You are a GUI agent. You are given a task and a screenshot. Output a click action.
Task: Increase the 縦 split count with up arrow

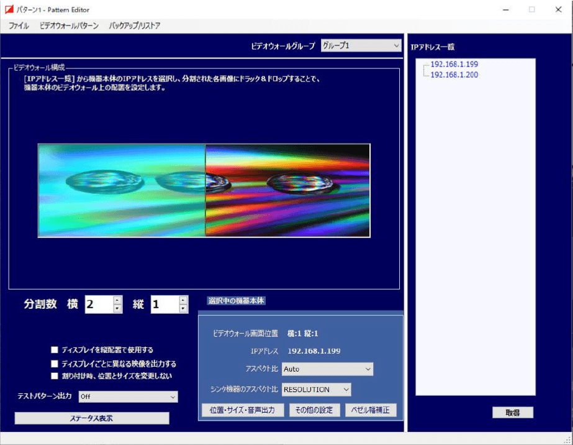pyautogui.click(x=183, y=300)
